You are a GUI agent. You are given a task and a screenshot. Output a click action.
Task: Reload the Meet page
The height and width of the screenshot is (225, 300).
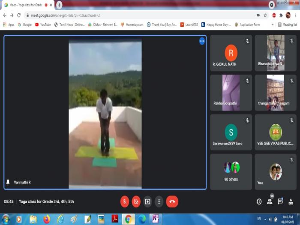pyautogui.click(x=19, y=15)
